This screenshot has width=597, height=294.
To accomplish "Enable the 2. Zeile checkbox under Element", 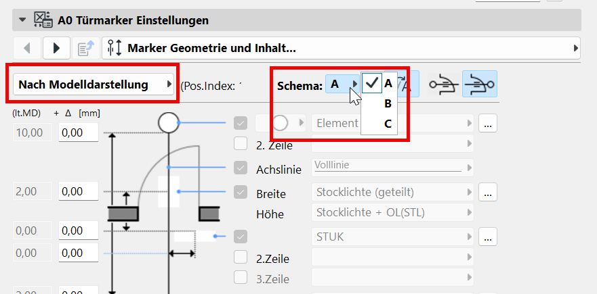I will tap(241, 143).
